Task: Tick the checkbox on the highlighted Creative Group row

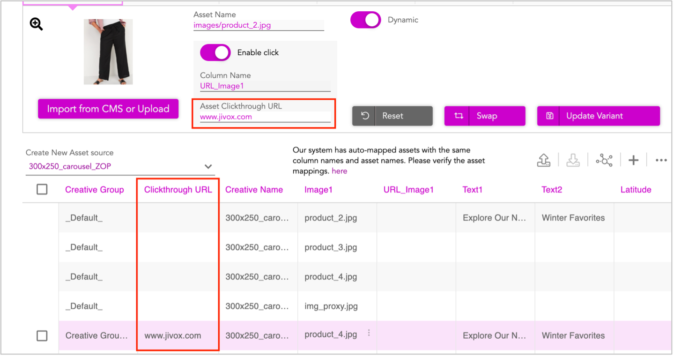Action: 42,335
